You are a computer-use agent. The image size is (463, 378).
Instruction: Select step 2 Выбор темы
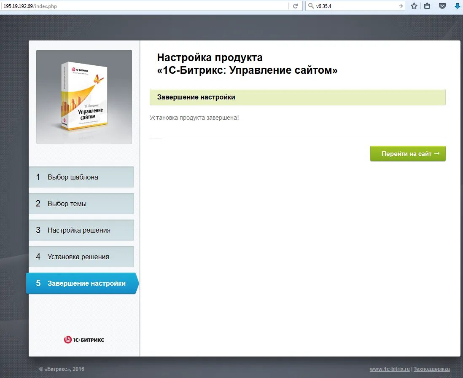tap(81, 204)
